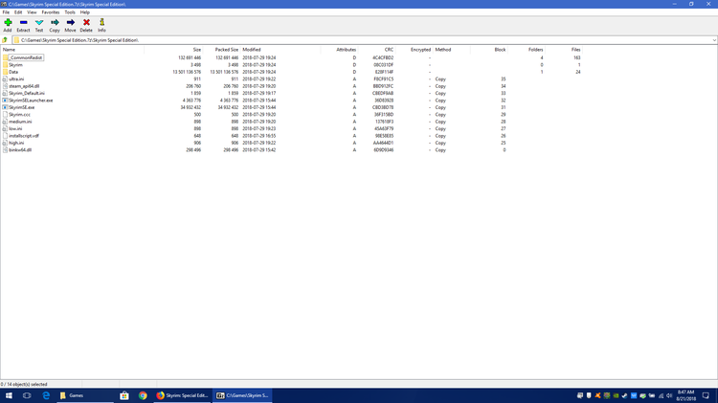Open the File menu
The height and width of the screenshot is (403, 718).
click(x=6, y=12)
